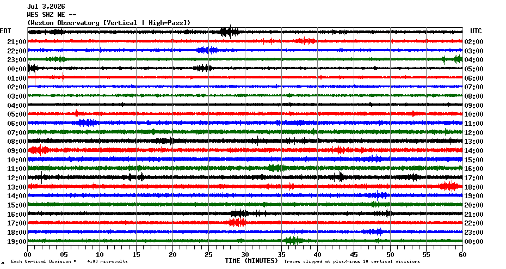This screenshot has height=269, width=506.
Task: Select the 45 minute tick label
Action: pos(354,255)
